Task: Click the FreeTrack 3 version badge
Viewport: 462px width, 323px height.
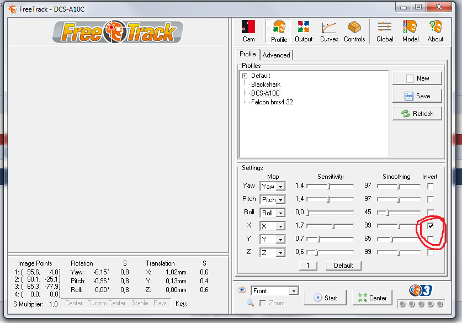Action: click(421, 290)
